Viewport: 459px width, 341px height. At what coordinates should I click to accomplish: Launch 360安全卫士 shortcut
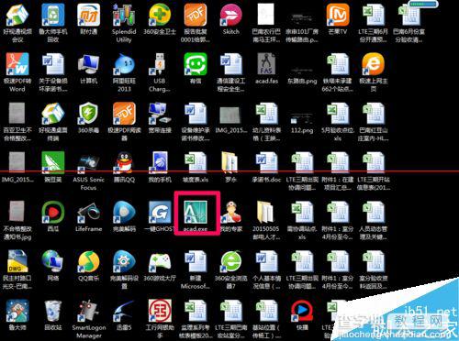[160, 15]
